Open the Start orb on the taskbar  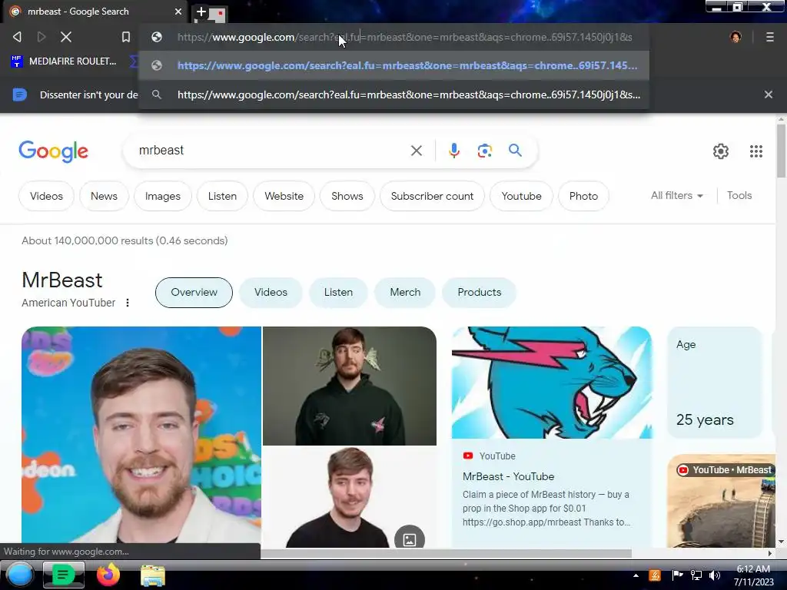point(19,575)
